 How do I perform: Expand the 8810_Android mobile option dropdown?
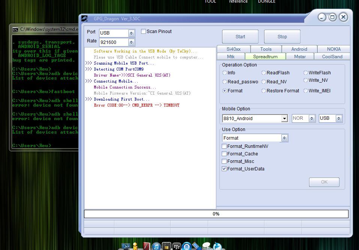[x=284, y=119]
